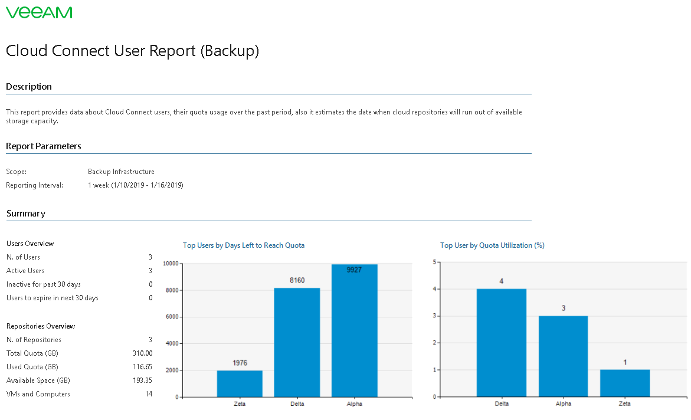Click the Zeta bar in Quota Utilization chart
Image resolution: width=691 pixels, height=420 pixels.
click(625, 383)
